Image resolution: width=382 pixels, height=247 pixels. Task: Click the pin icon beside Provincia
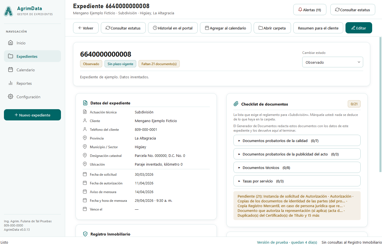coord(85,138)
